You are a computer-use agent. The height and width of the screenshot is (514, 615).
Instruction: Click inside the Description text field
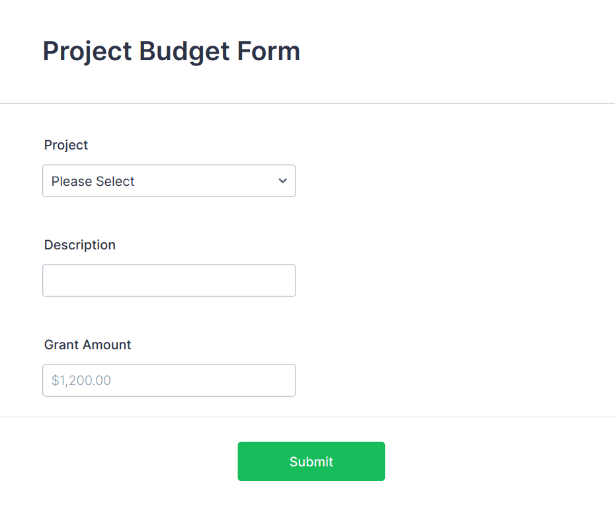pyautogui.click(x=169, y=280)
